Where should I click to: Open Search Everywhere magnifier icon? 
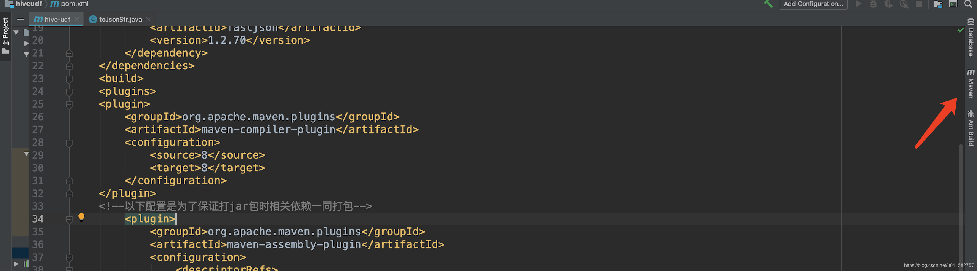click(x=968, y=4)
